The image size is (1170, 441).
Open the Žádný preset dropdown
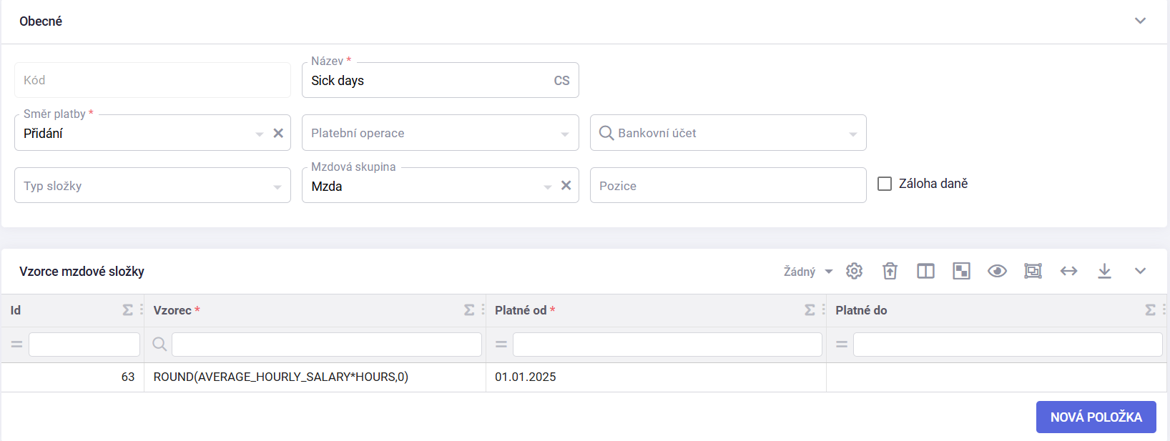click(x=808, y=272)
